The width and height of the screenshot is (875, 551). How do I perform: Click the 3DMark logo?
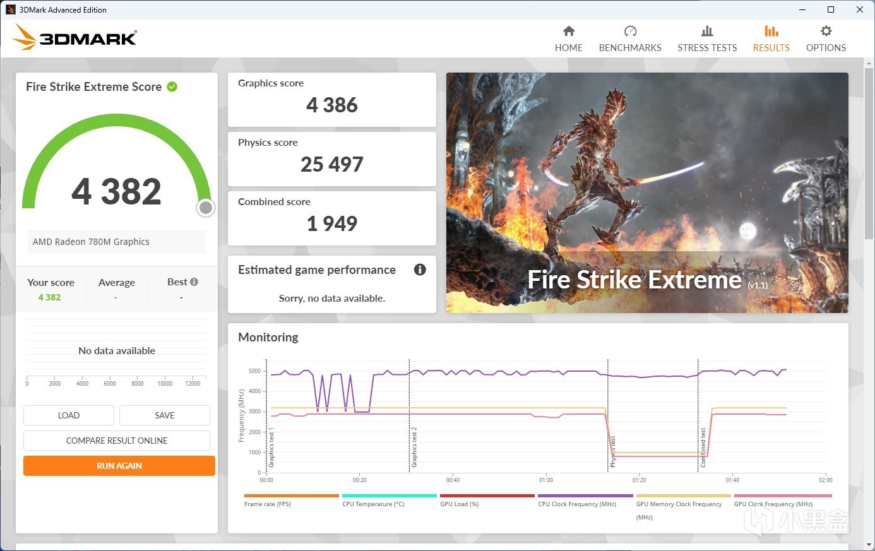pos(75,37)
